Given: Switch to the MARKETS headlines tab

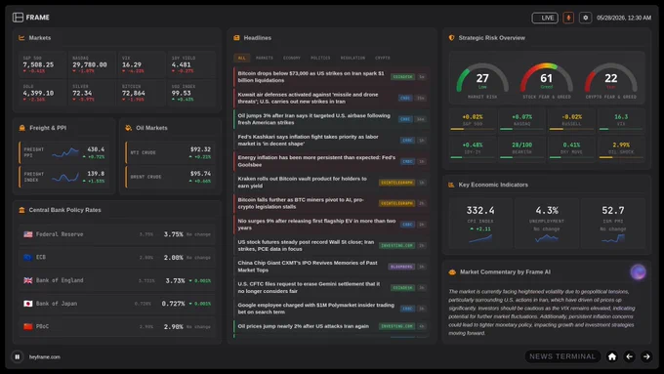Looking at the screenshot, I should pyautogui.click(x=265, y=58).
